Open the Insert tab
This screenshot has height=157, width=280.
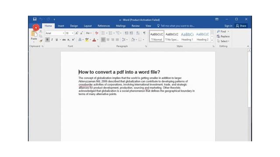click(61, 26)
